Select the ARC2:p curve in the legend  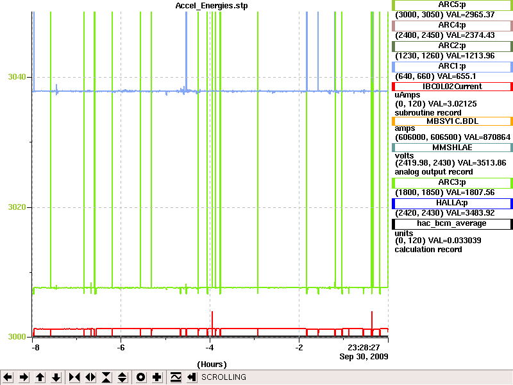452,46
